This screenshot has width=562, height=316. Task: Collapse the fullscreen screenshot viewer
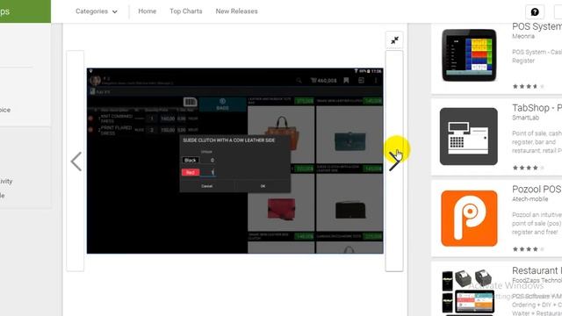(394, 40)
